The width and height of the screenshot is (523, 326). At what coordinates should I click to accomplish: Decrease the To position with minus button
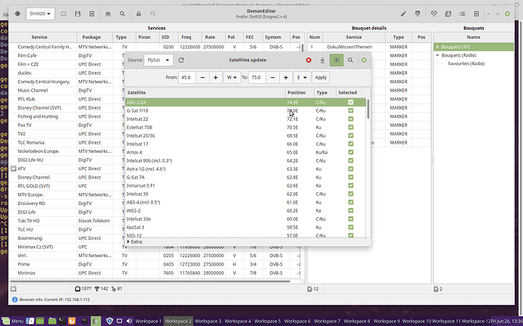click(273, 77)
